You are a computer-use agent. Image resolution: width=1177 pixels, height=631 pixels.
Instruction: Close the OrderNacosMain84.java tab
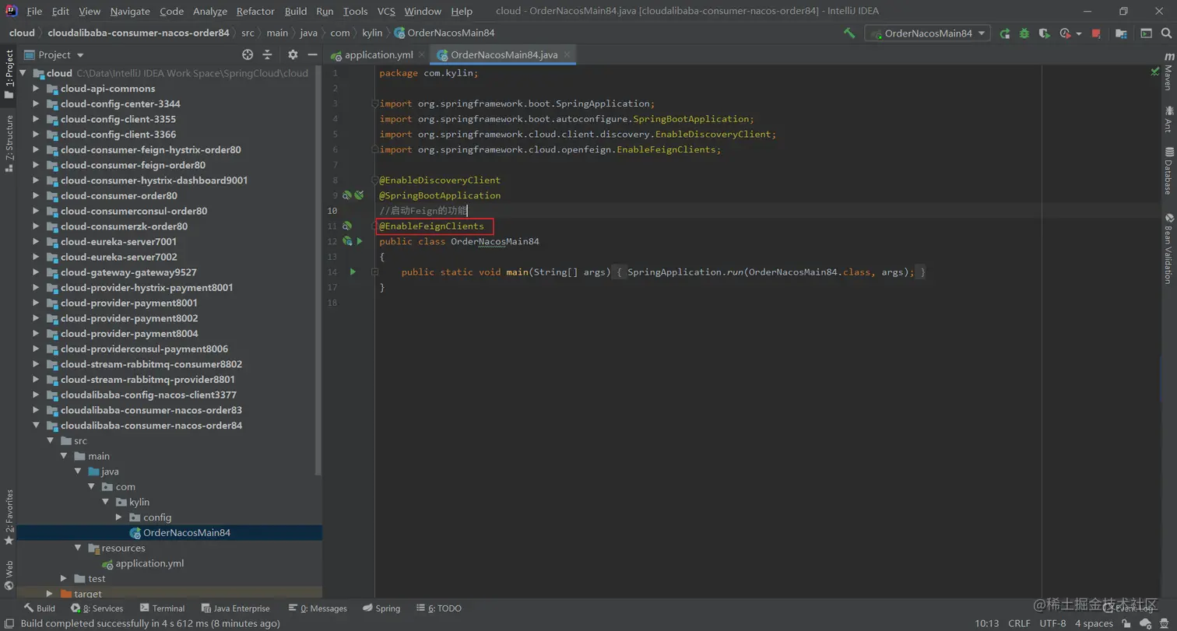click(567, 54)
